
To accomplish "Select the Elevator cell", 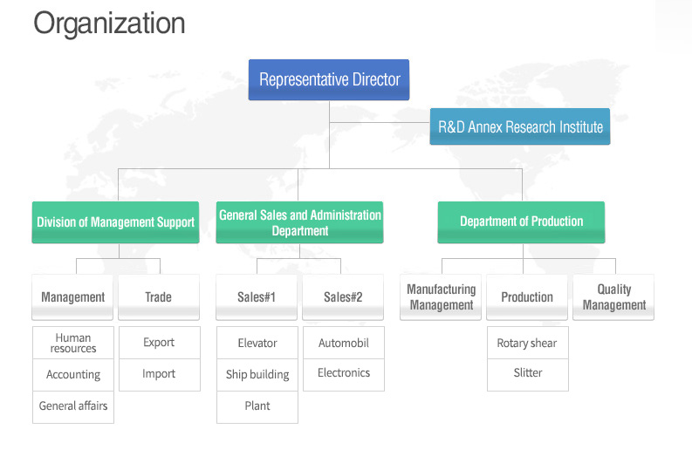I will point(257,343).
